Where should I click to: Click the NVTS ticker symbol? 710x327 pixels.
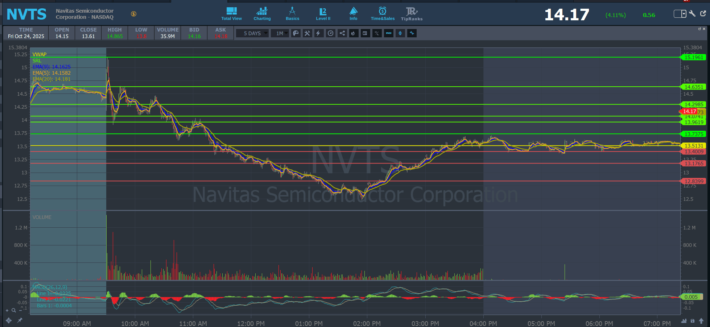tap(26, 14)
